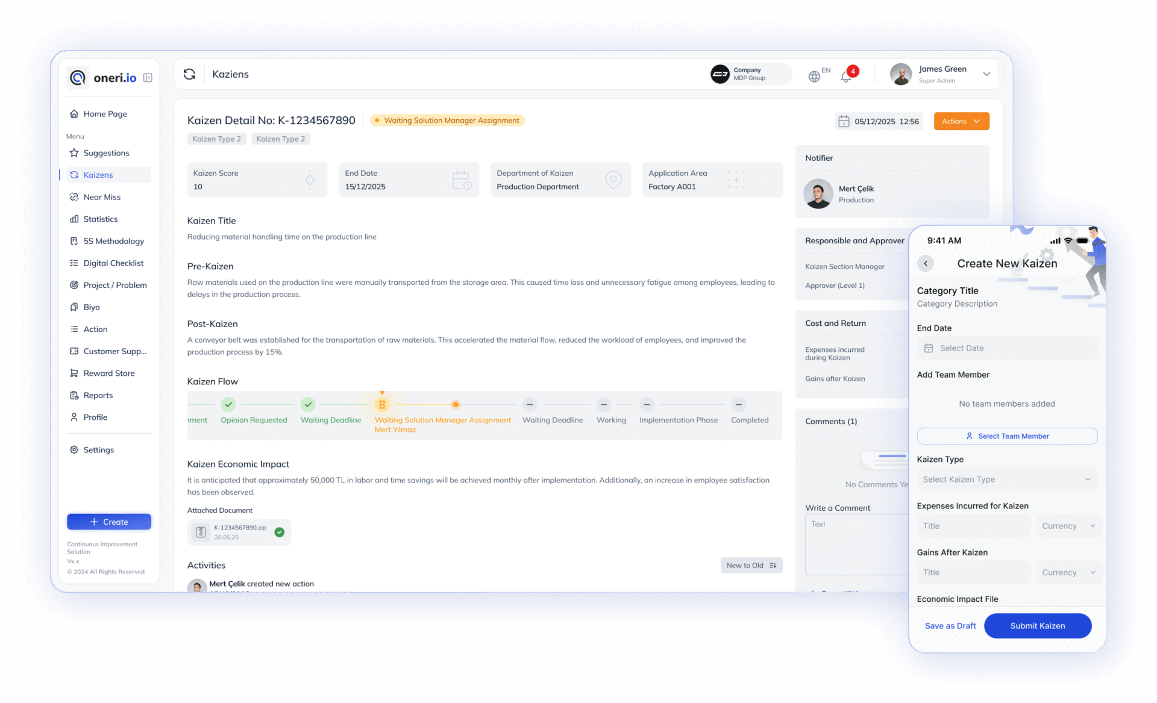Screen dimensions: 1157x703
Task: Click the globe language icon
Action: pos(814,76)
